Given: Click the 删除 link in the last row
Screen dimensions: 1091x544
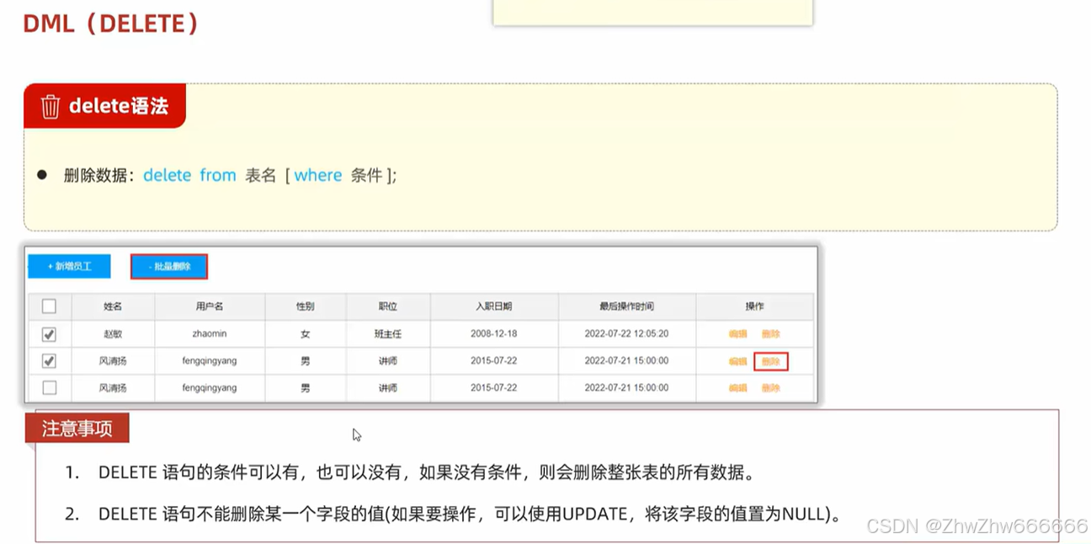Looking at the screenshot, I should (x=769, y=387).
